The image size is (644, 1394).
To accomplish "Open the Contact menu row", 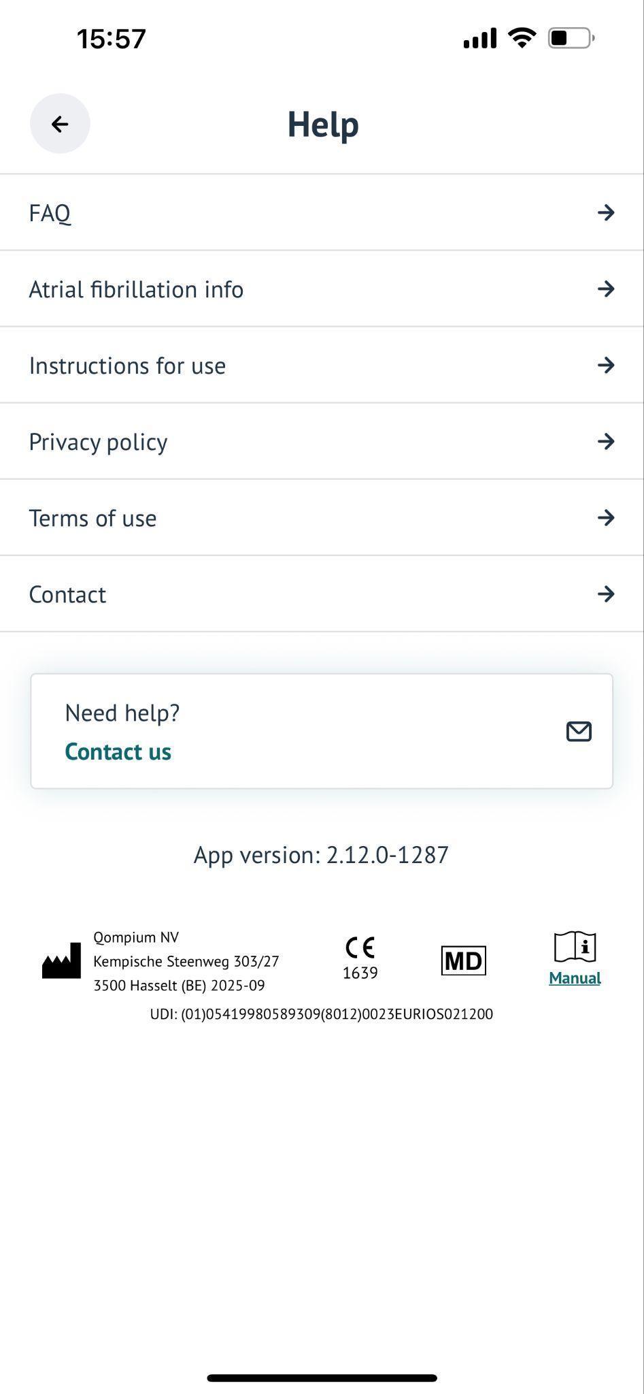I will (x=322, y=594).
